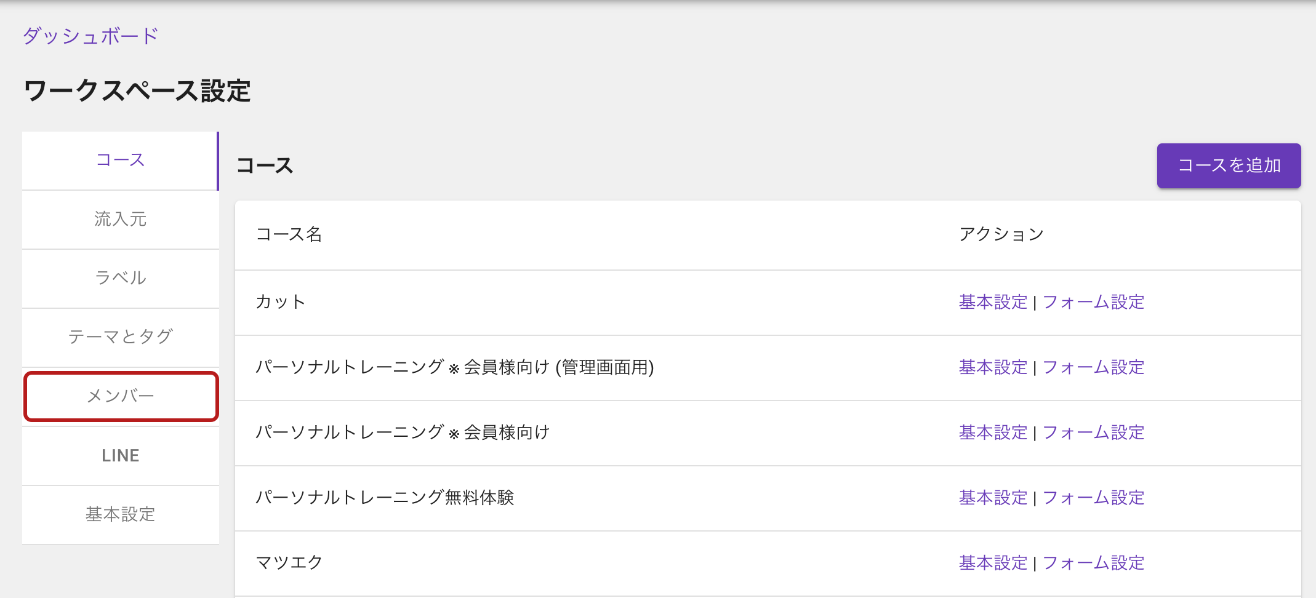The image size is (1316, 598).
Task: Open 基本設定 for カット course
Action: 993,302
